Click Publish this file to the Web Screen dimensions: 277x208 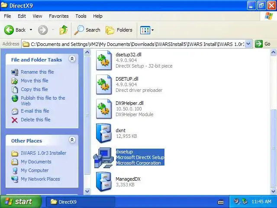click(x=43, y=101)
